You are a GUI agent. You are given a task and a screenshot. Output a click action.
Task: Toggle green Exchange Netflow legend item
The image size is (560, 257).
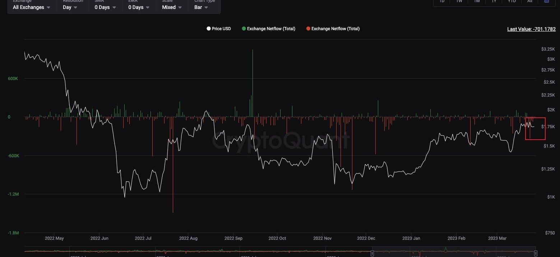tap(269, 29)
